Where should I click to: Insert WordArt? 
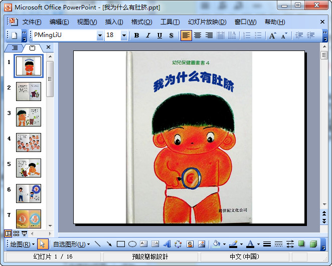click(x=167, y=244)
